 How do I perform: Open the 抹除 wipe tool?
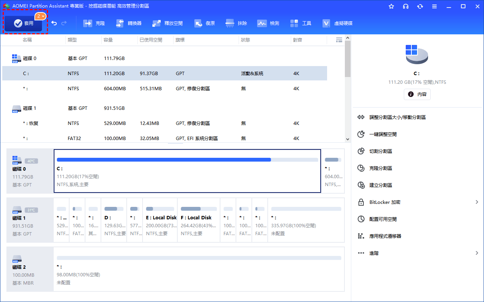point(236,23)
